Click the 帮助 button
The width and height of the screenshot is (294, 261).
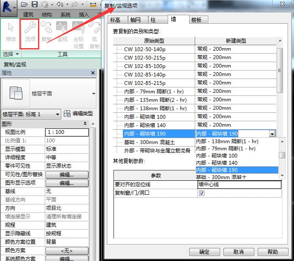[x=273, y=252]
